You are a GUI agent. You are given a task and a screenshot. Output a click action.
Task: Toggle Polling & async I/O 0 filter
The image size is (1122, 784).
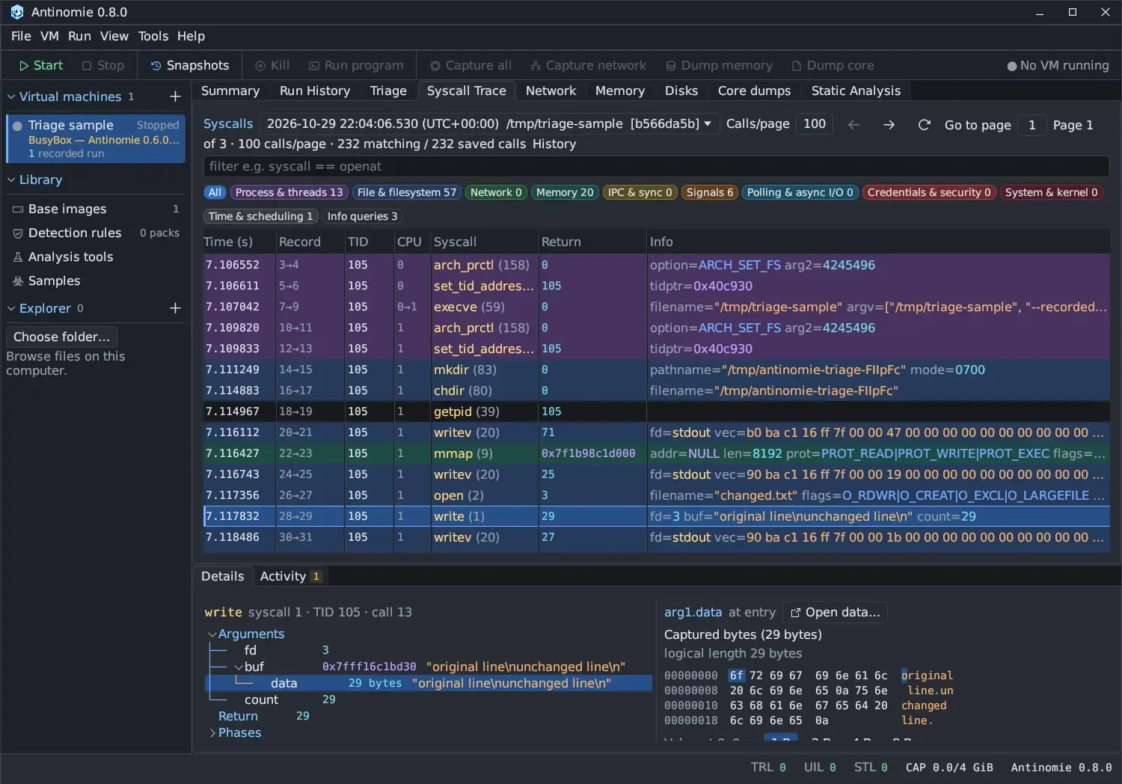[800, 192]
